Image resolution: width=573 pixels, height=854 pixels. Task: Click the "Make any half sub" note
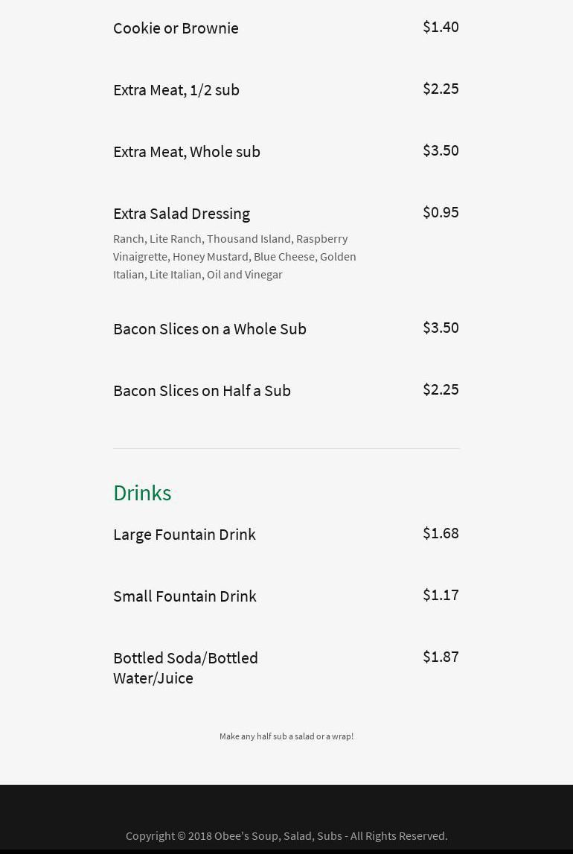coord(286,736)
